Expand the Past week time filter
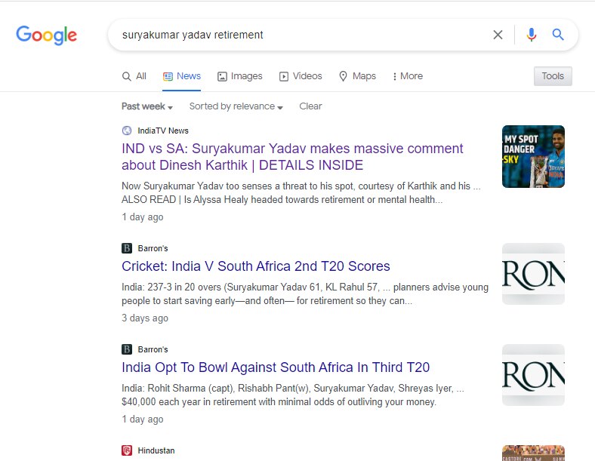Viewport: 595px width, 461px height. tap(147, 106)
